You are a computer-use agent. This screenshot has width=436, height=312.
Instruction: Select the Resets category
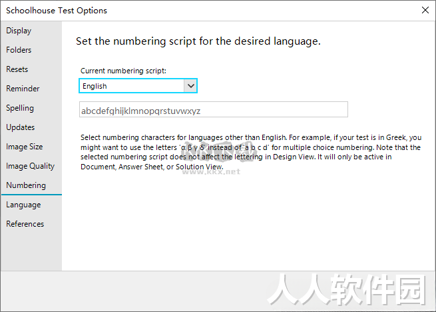click(x=17, y=69)
